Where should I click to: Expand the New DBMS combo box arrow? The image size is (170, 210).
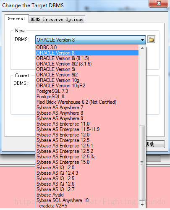coord(142,40)
